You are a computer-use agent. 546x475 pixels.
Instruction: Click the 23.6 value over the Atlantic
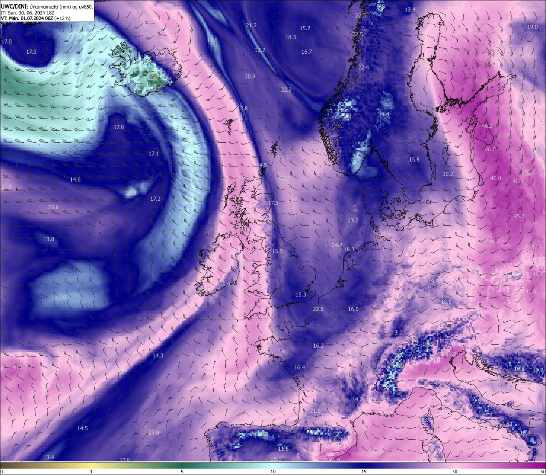(x=53, y=207)
